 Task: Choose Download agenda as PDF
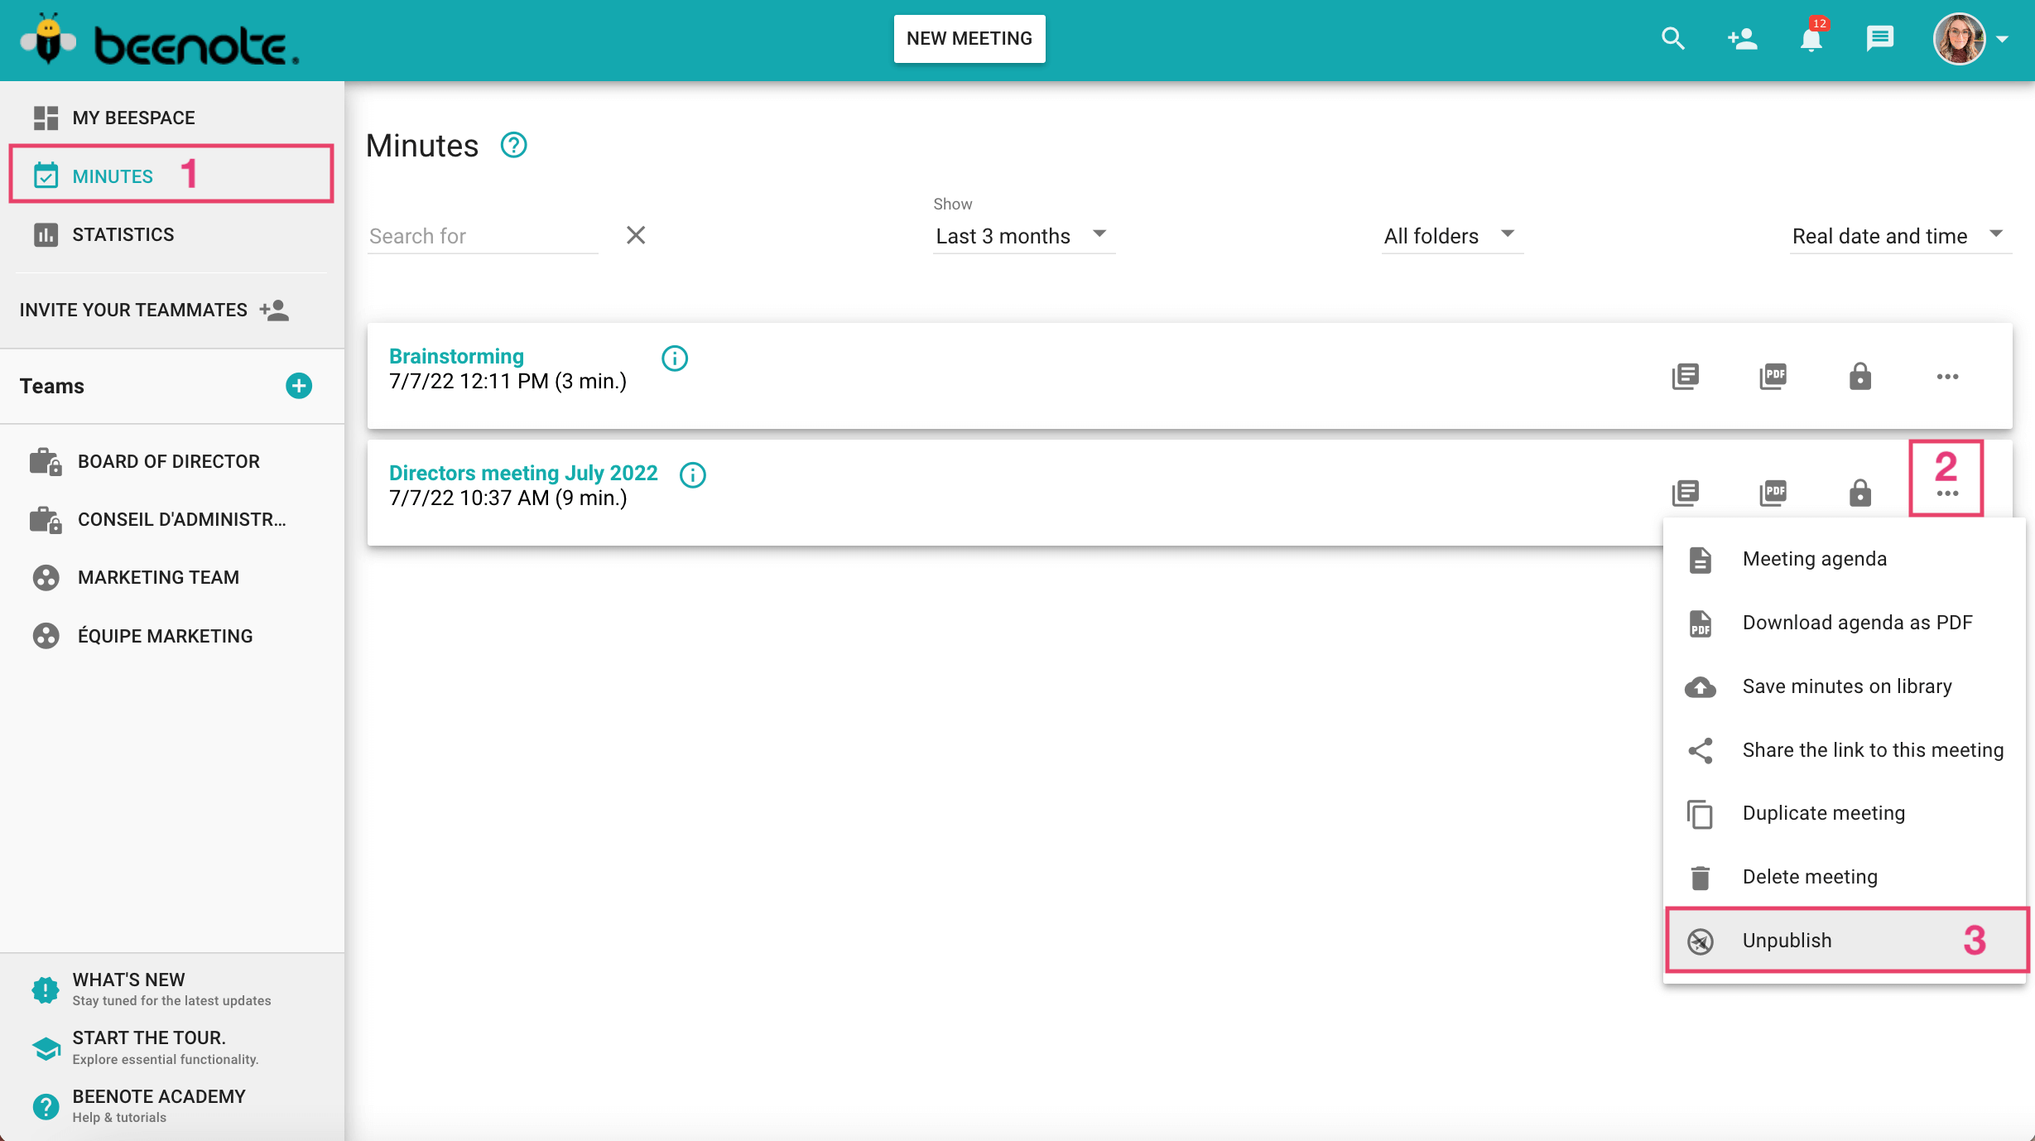coord(1845,623)
